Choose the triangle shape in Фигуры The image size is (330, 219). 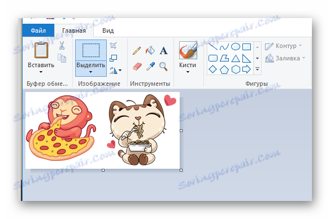pyautogui.click(x=236, y=59)
